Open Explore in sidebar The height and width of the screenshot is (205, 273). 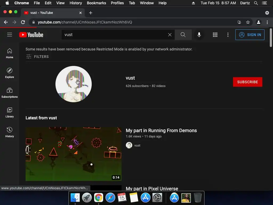tap(10, 73)
